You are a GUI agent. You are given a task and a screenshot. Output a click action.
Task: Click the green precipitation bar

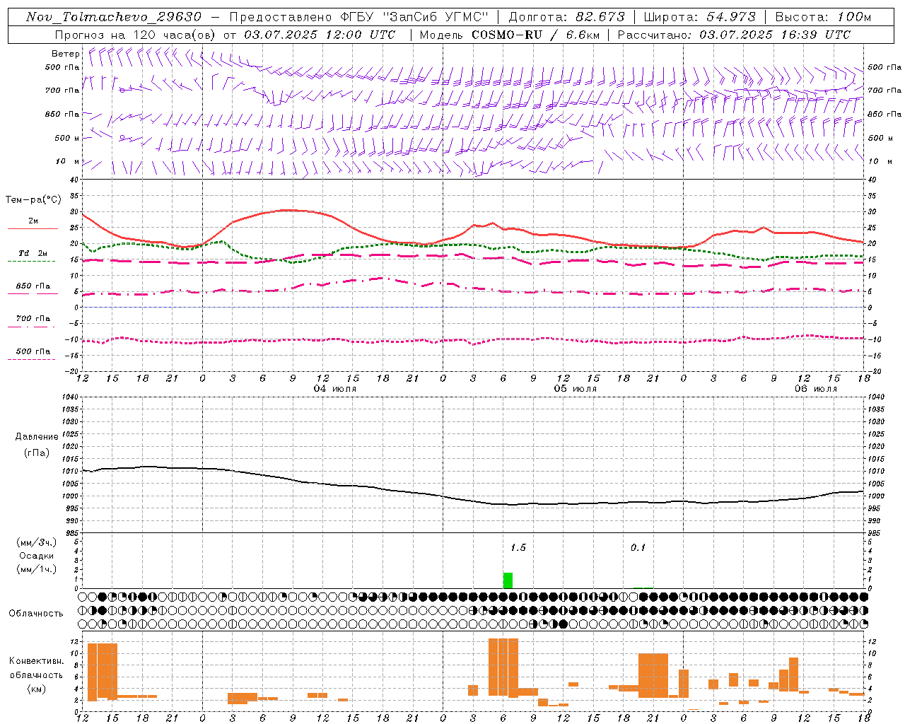pos(508,580)
